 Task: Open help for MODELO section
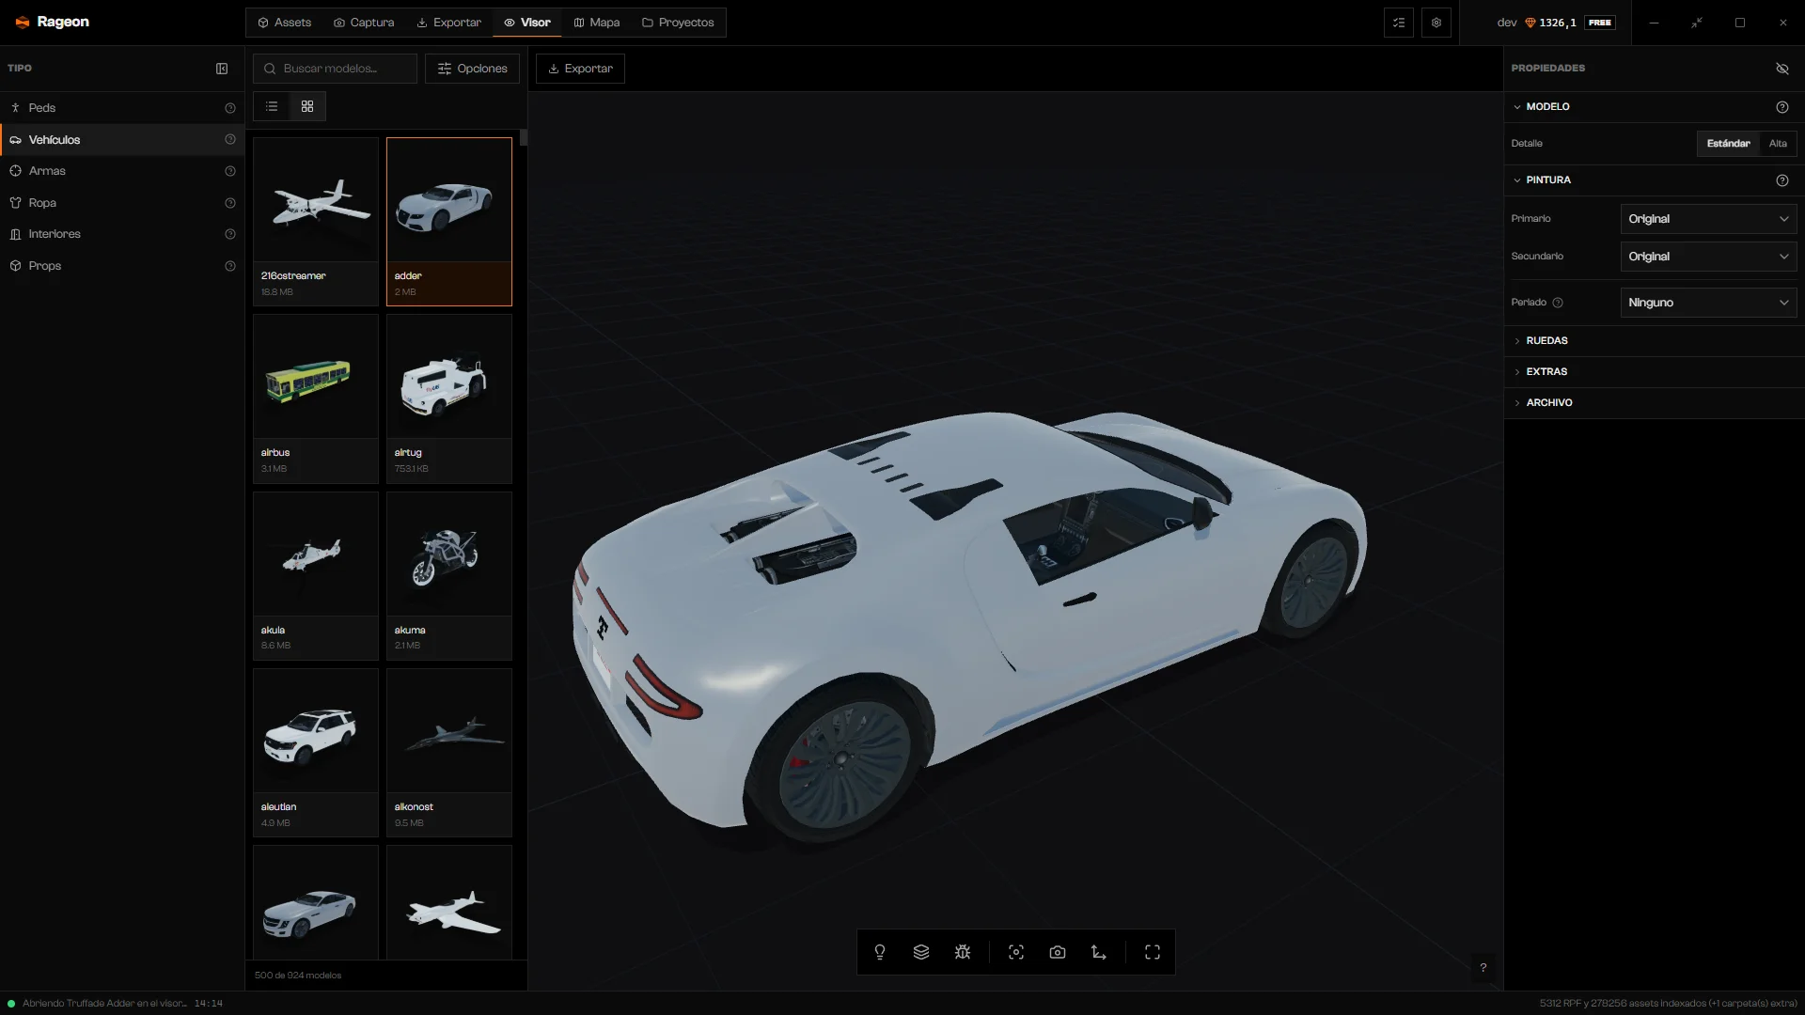pyautogui.click(x=1781, y=107)
